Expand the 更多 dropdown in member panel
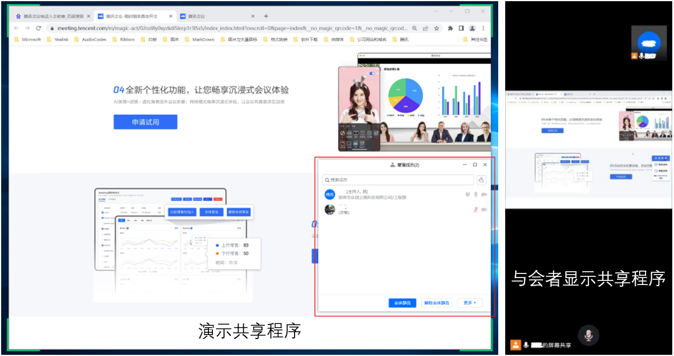Image resolution: width=674 pixels, height=356 pixels. point(469,302)
